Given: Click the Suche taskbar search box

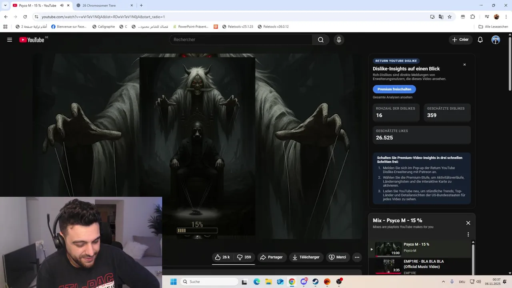Looking at the screenshot, I should tap(209, 282).
